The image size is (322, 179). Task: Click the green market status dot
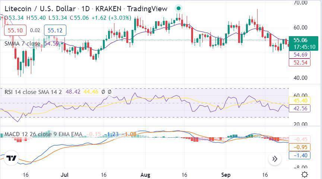tap(179, 9)
